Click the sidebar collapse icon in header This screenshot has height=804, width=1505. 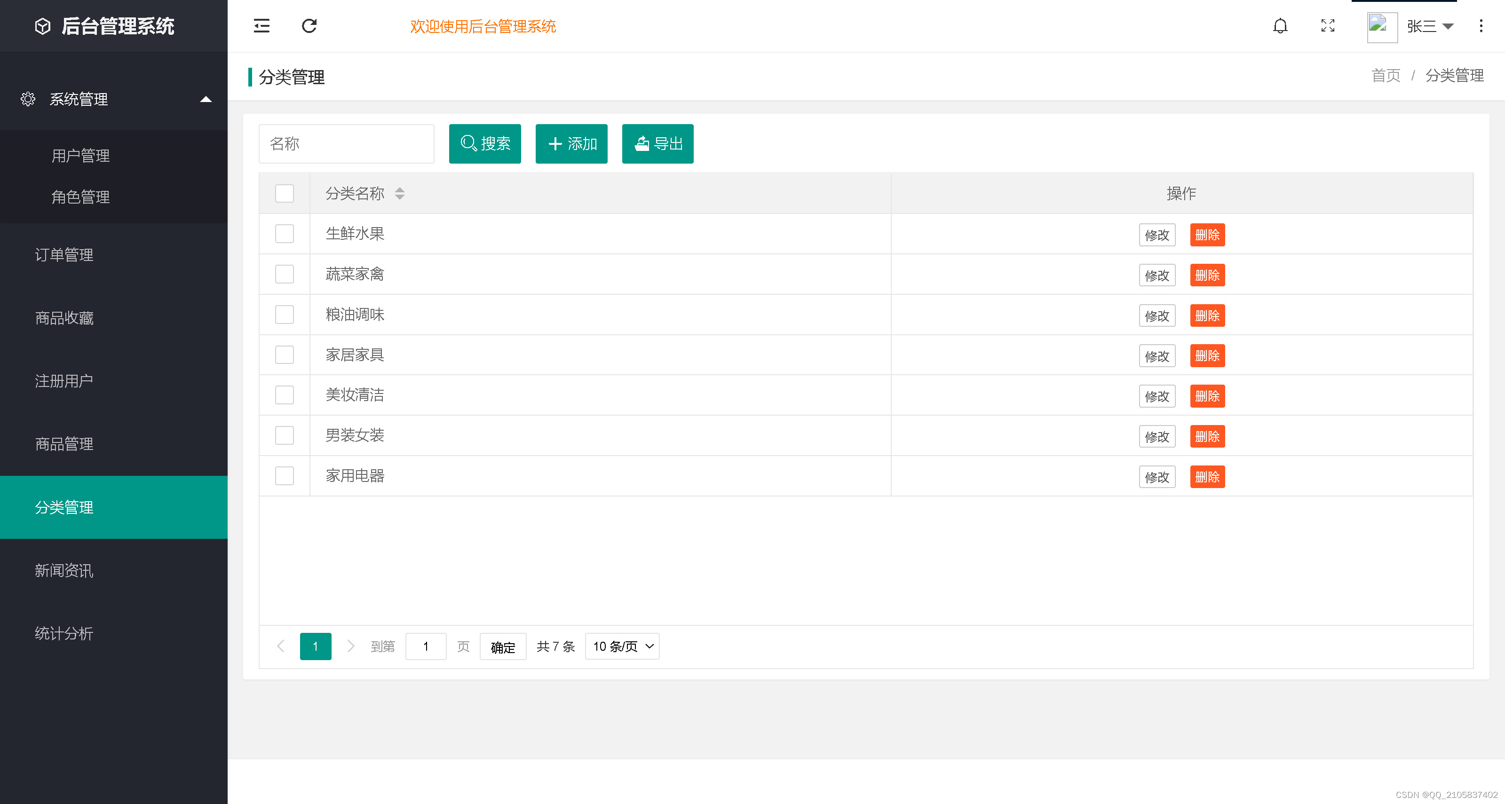pyautogui.click(x=261, y=26)
